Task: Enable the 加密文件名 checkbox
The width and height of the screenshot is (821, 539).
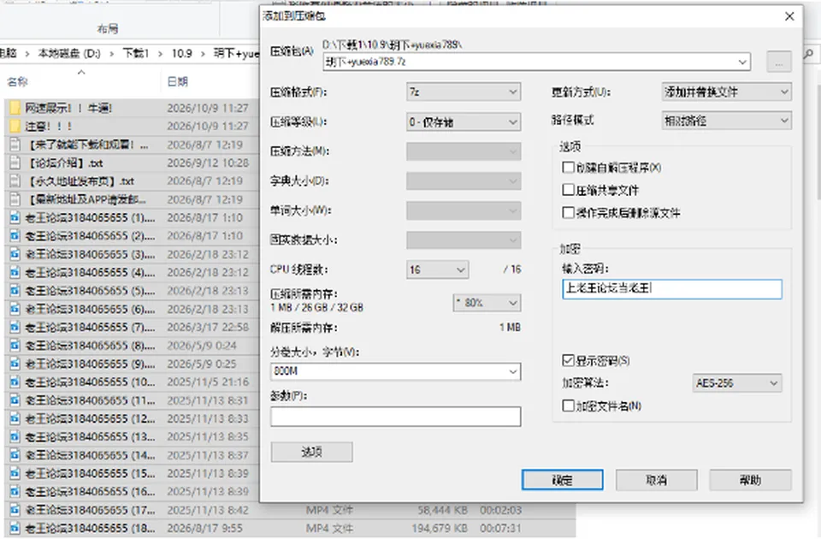Action: (x=568, y=406)
